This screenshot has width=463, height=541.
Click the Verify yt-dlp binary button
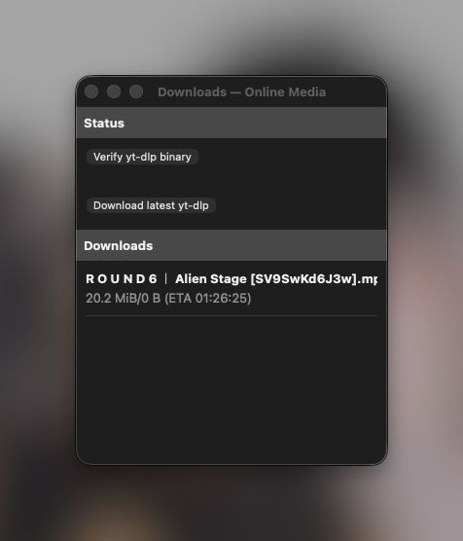[142, 157]
